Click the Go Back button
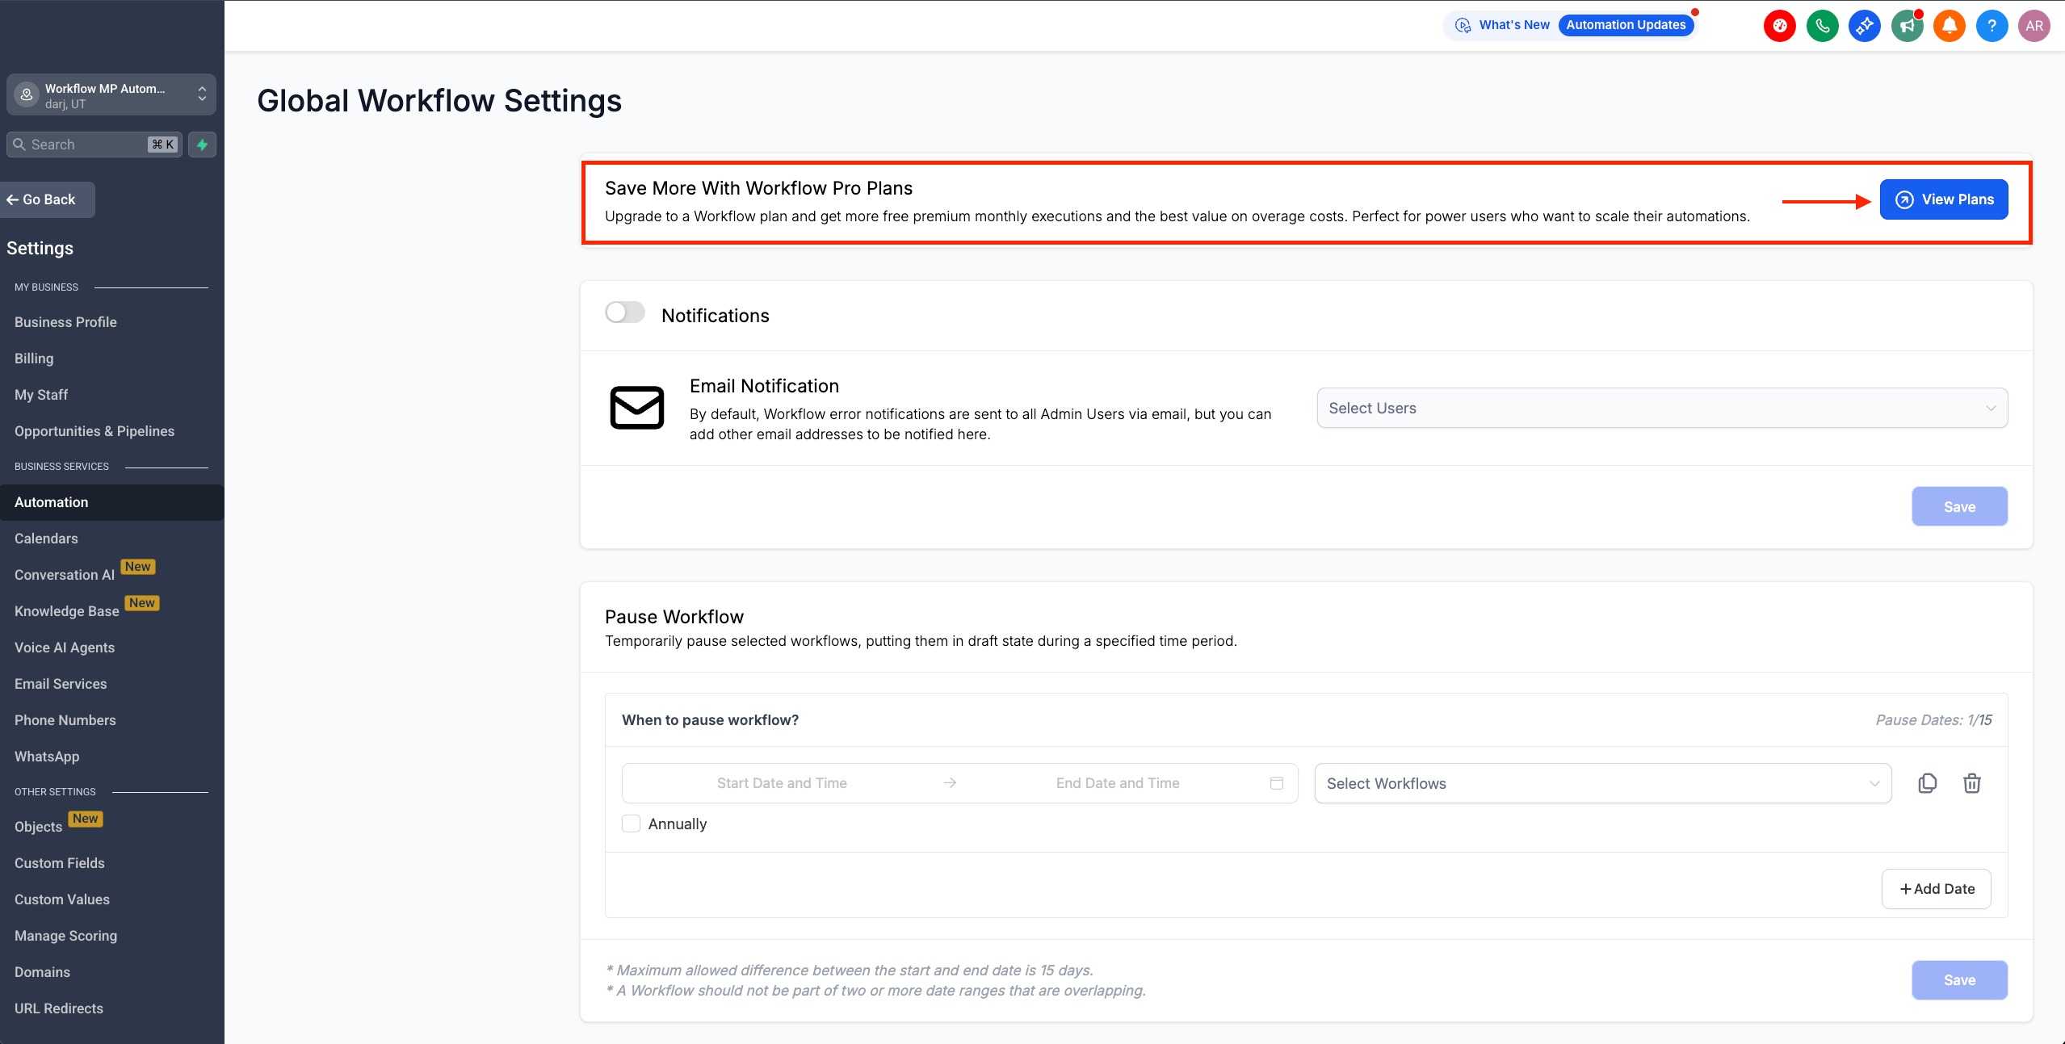Image resolution: width=2065 pixels, height=1044 pixels. pos(48,199)
